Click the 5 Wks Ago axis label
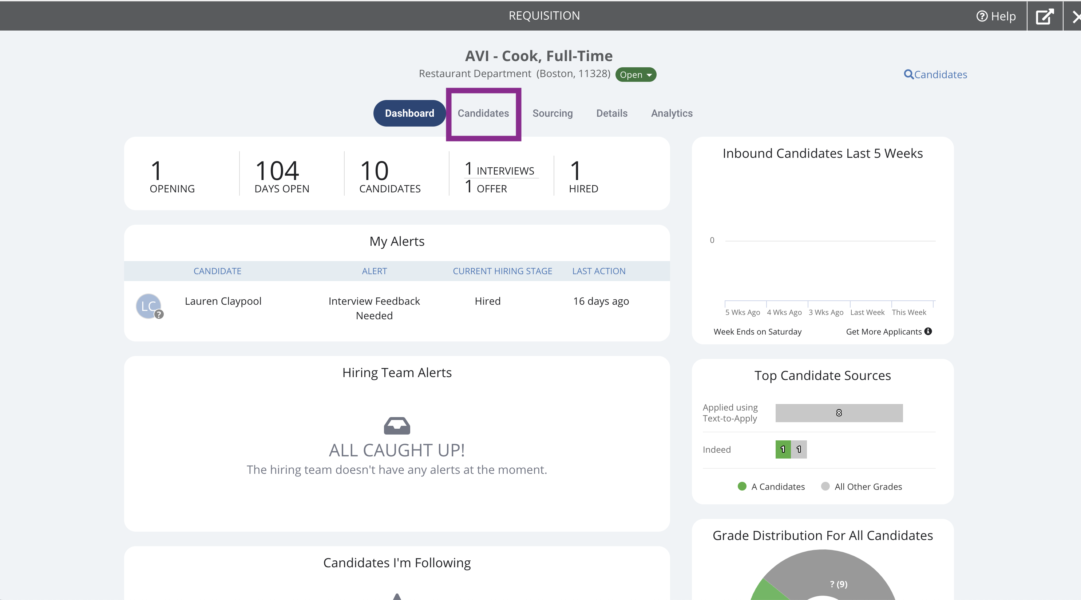This screenshot has height=600, width=1081. click(743, 312)
